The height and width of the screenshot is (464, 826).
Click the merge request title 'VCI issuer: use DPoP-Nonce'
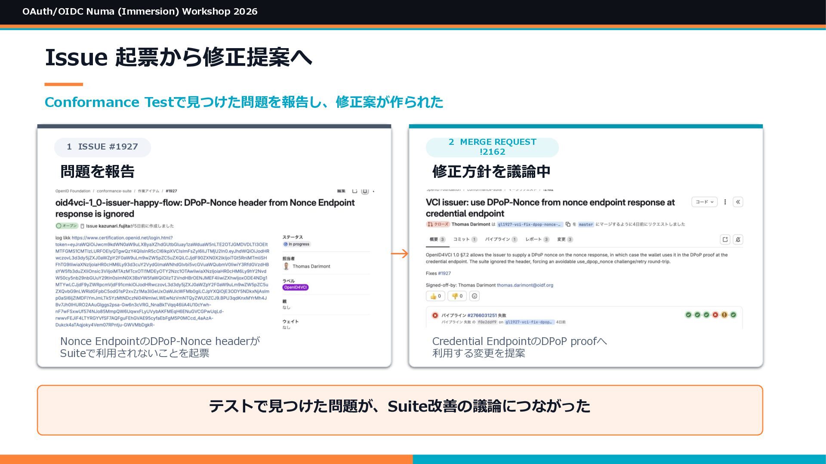tap(550, 208)
